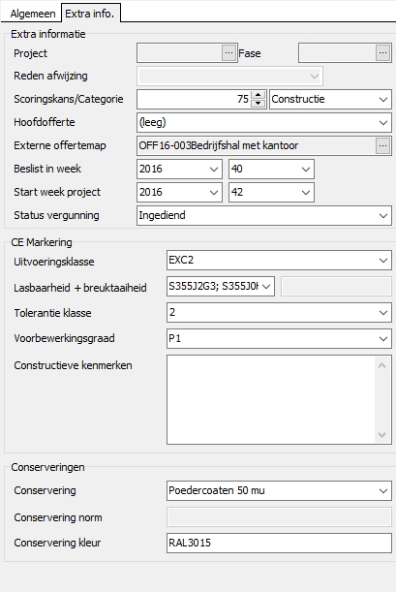Expand Beslist in week year dropdown
The image size is (396, 592).
(179, 170)
